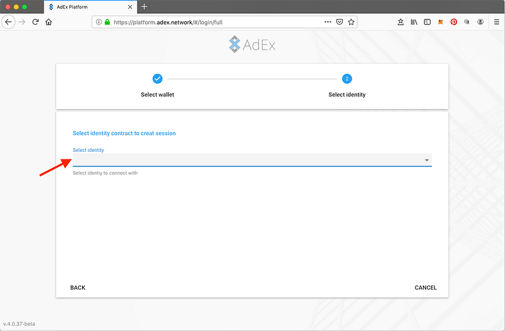The width and height of the screenshot is (505, 331).
Task: Open the Firefox account icon
Action: click(x=480, y=22)
